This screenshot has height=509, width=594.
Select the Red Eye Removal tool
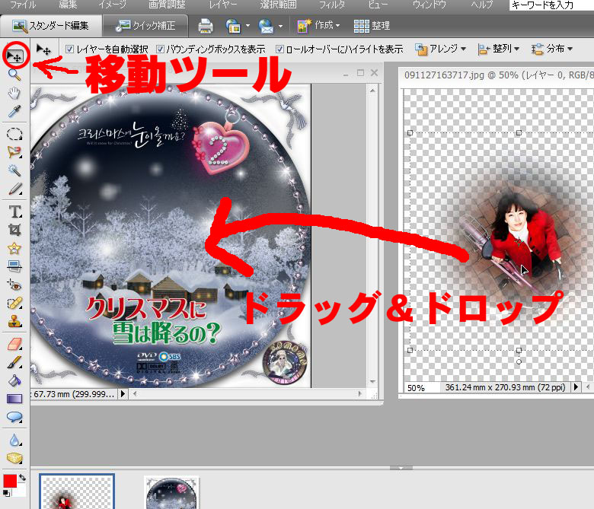click(14, 285)
